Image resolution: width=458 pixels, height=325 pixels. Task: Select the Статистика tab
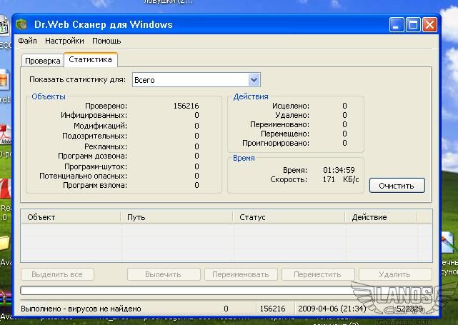pyautogui.click(x=90, y=60)
